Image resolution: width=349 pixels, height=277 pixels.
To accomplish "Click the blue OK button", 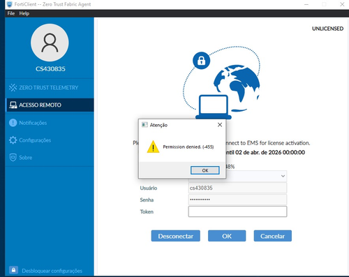I will (227, 236).
